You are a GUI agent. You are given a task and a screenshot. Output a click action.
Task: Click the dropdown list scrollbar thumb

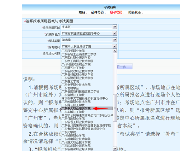coord(115,108)
